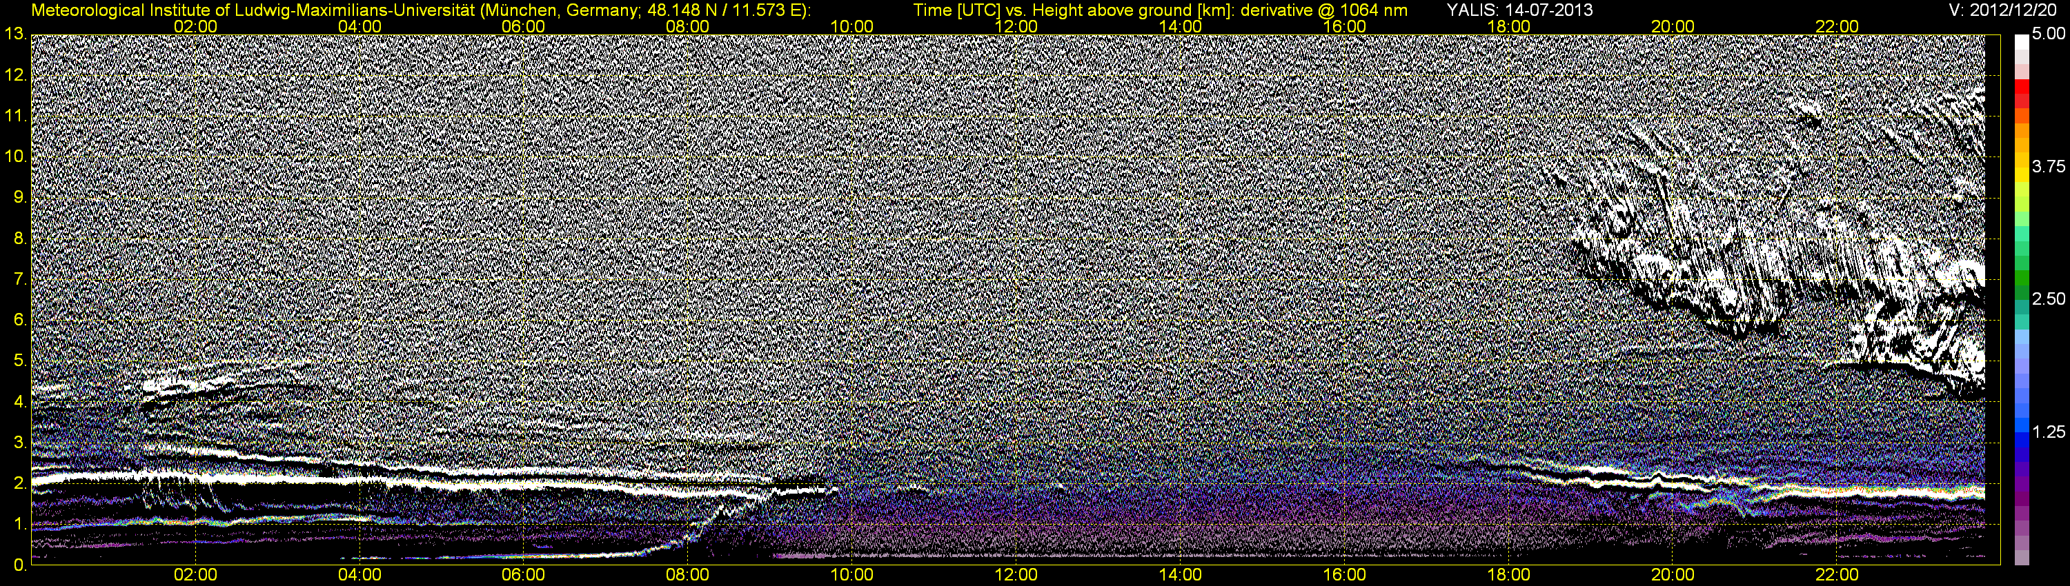Click the 06:00 label on the lower time axis
2070x586 pixels.
click(x=523, y=575)
